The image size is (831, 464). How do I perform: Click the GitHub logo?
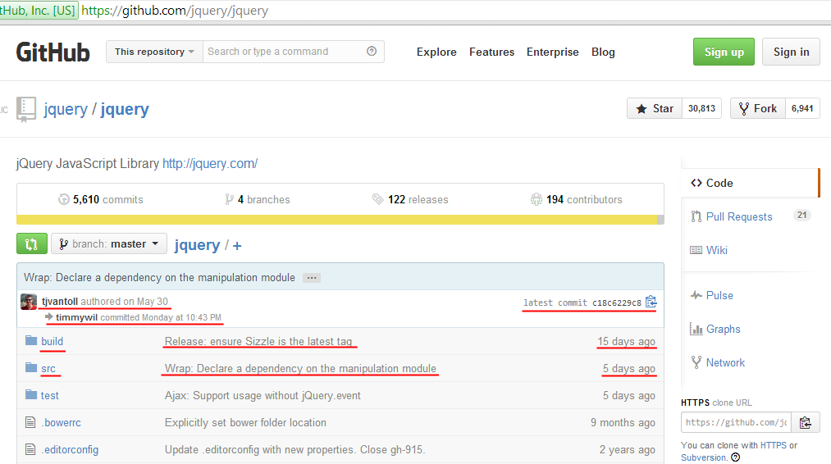pyautogui.click(x=53, y=52)
